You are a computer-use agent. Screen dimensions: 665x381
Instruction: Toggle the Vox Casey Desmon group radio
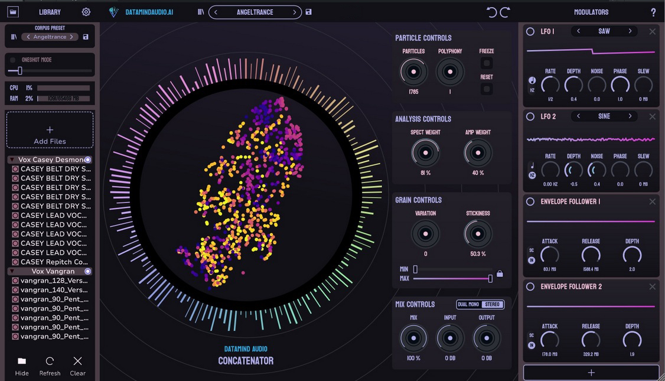87,159
